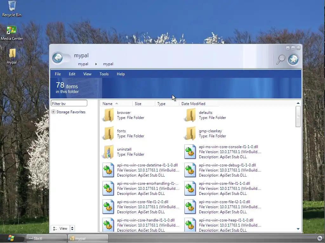Select the api-ms-win-core-datetime-l1-1-0.dll file icon
325x243 pixels.
pyautogui.click(x=109, y=170)
